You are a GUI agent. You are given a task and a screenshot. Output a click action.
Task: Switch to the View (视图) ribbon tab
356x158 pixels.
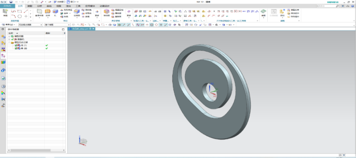[x=59, y=6]
